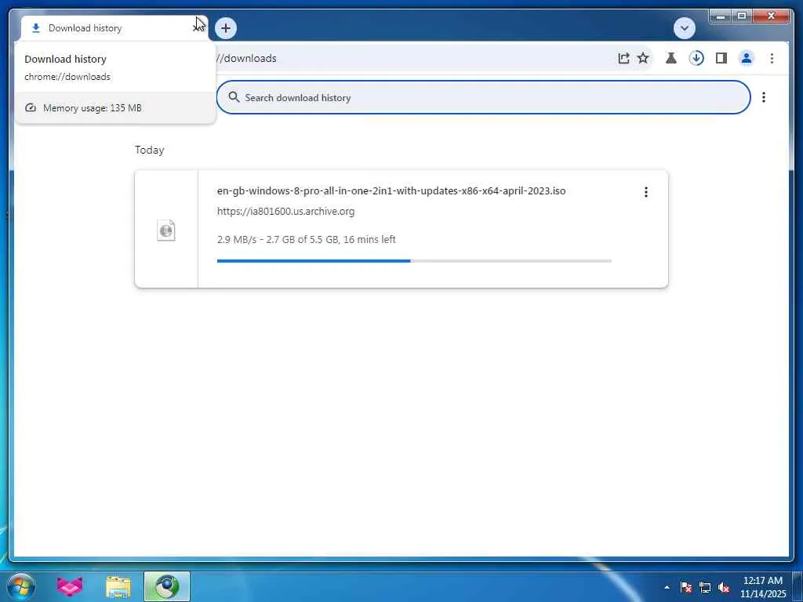Open more actions for the Windows 8 ISO download
Image resolution: width=803 pixels, height=602 pixels.
click(x=646, y=192)
